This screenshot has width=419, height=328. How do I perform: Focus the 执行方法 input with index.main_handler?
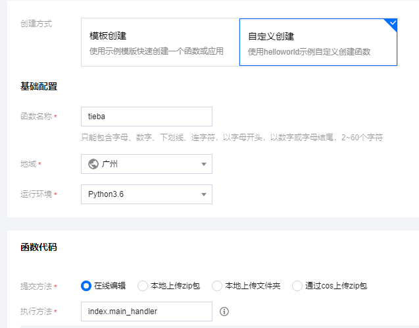tap(146, 312)
